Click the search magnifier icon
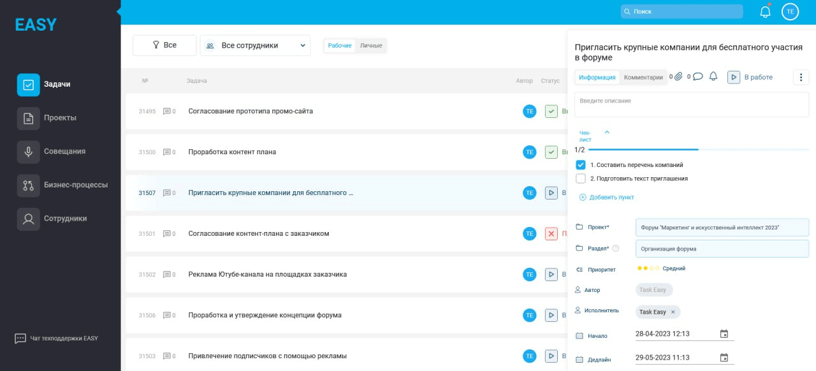This screenshot has height=371, width=816. [627, 11]
